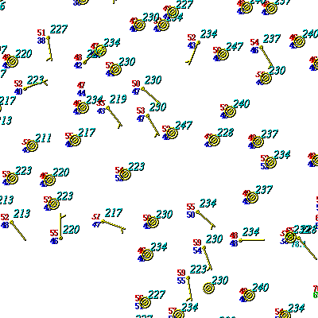Click the wind barb at station 51/47
The height and width of the screenshot is (318, 318).
(113, 226)
